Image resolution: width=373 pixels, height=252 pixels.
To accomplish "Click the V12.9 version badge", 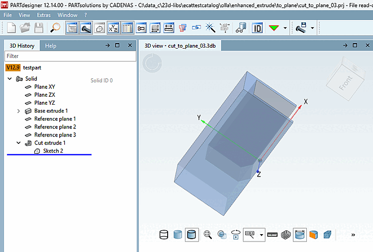I will pyautogui.click(x=13, y=67).
